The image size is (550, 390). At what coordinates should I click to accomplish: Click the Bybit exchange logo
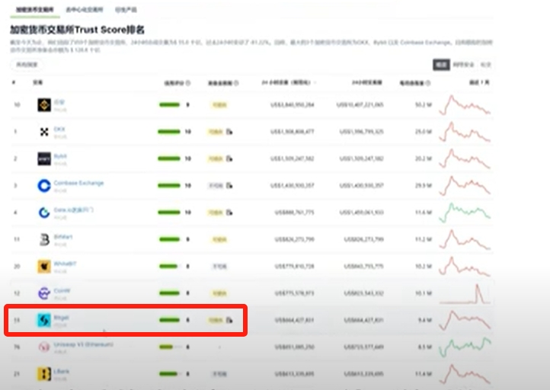coord(44,158)
